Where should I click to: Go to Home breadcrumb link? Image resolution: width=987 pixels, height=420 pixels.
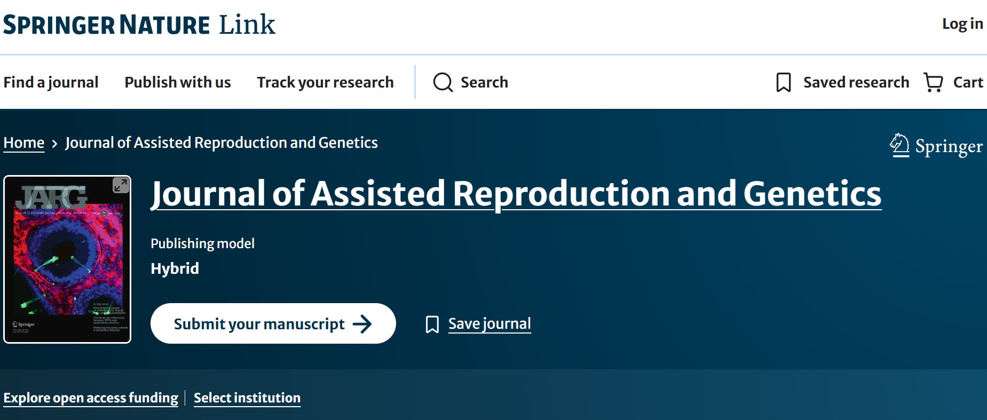pyautogui.click(x=24, y=143)
